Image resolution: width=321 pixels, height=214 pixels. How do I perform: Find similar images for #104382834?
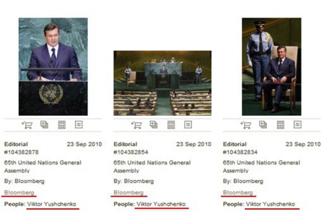click(298, 125)
